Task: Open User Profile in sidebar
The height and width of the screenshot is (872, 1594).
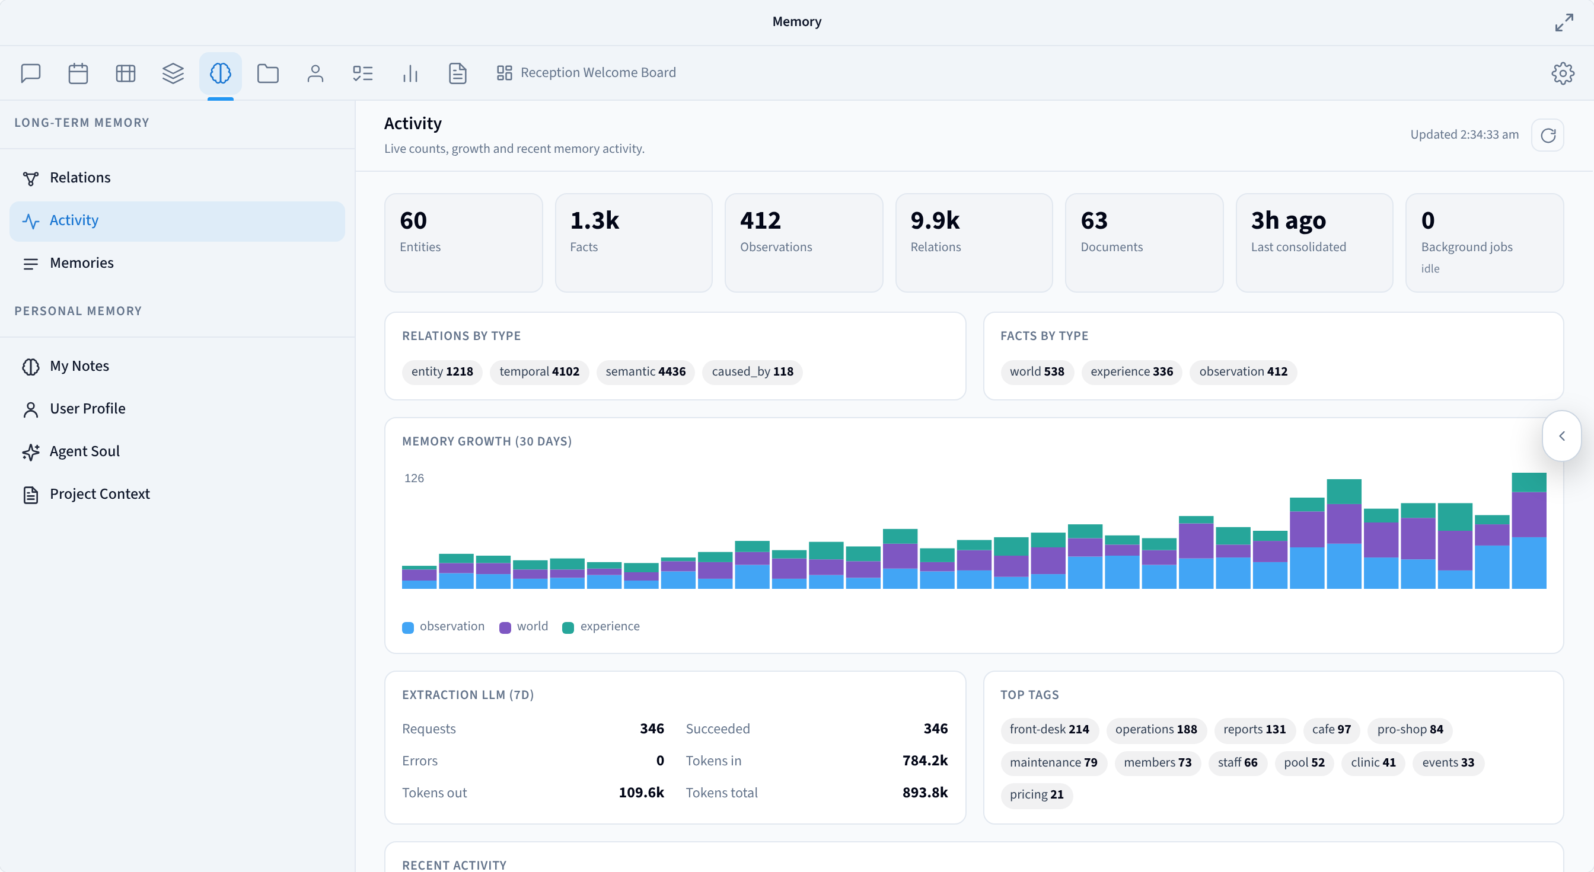Action: tap(177, 409)
